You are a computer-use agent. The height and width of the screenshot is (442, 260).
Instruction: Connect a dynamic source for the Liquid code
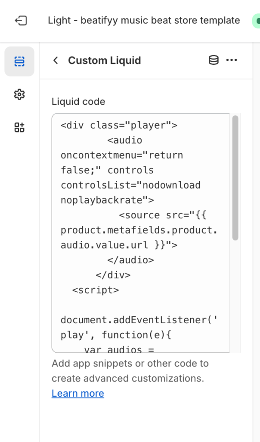pyautogui.click(x=213, y=60)
